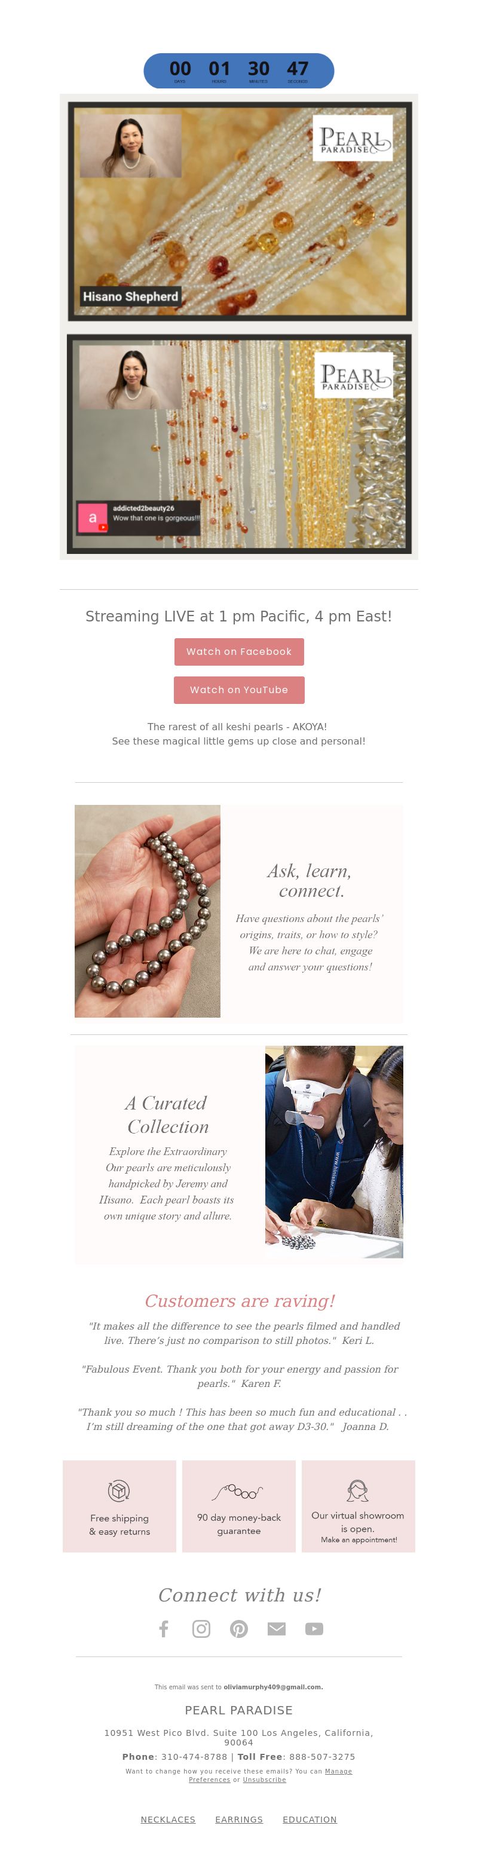Viewport: 478px width, 1859px height.
Task: Open the Pinterest social icon
Action: click(239, 1629)
